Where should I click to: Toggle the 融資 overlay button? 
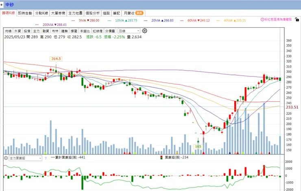pyautogui.click(x=46, y=31)
